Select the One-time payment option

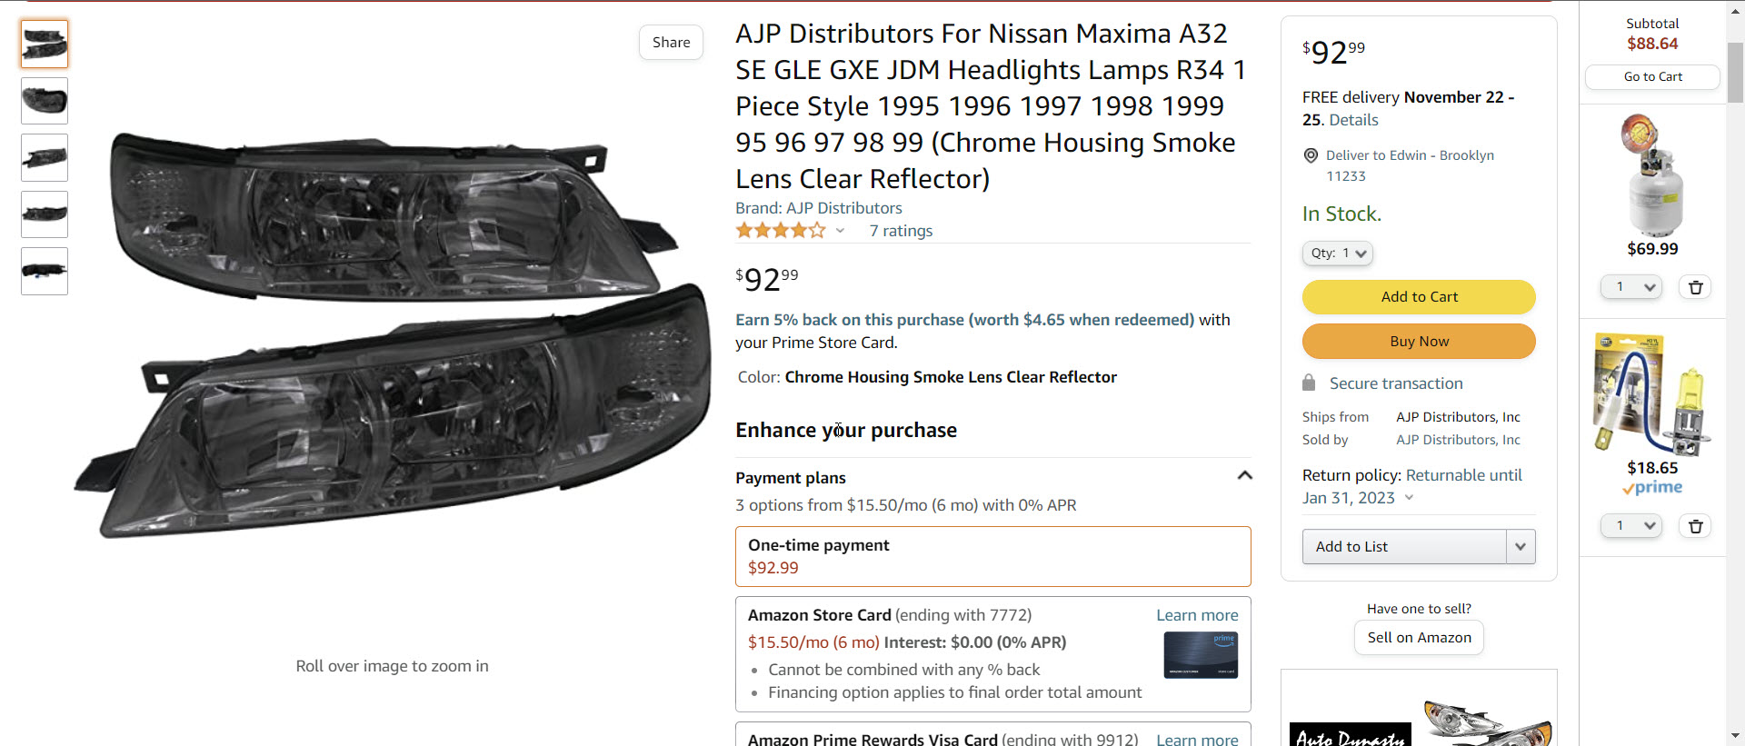[x=992, y=556]
